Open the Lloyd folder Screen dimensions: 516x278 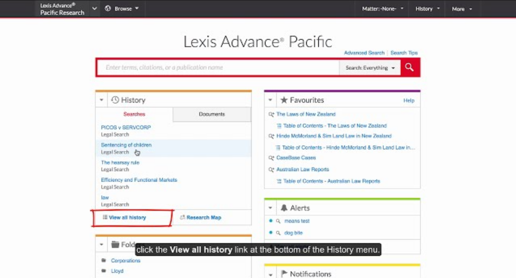tap(117, 271)
